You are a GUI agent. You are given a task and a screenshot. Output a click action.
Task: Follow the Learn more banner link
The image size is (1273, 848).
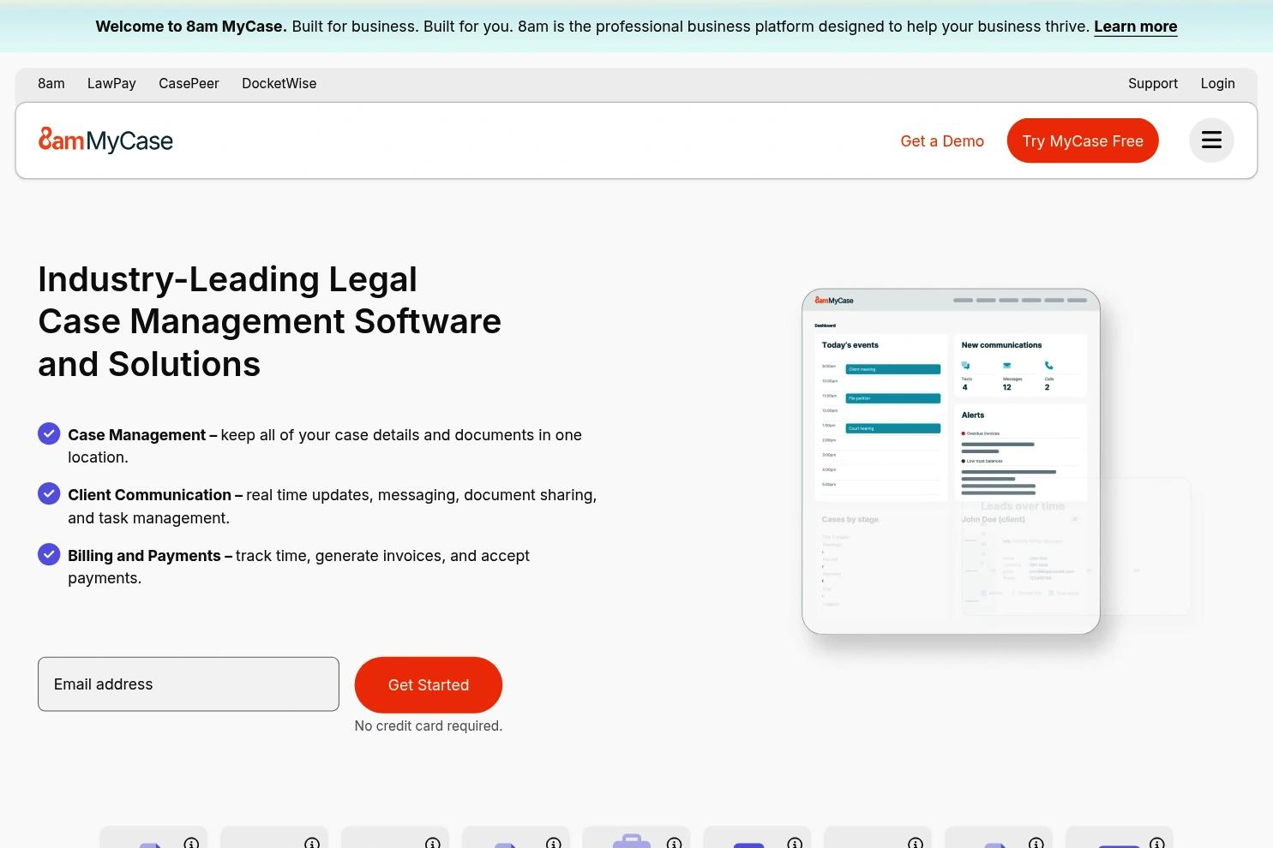(x=1136, y=27)
